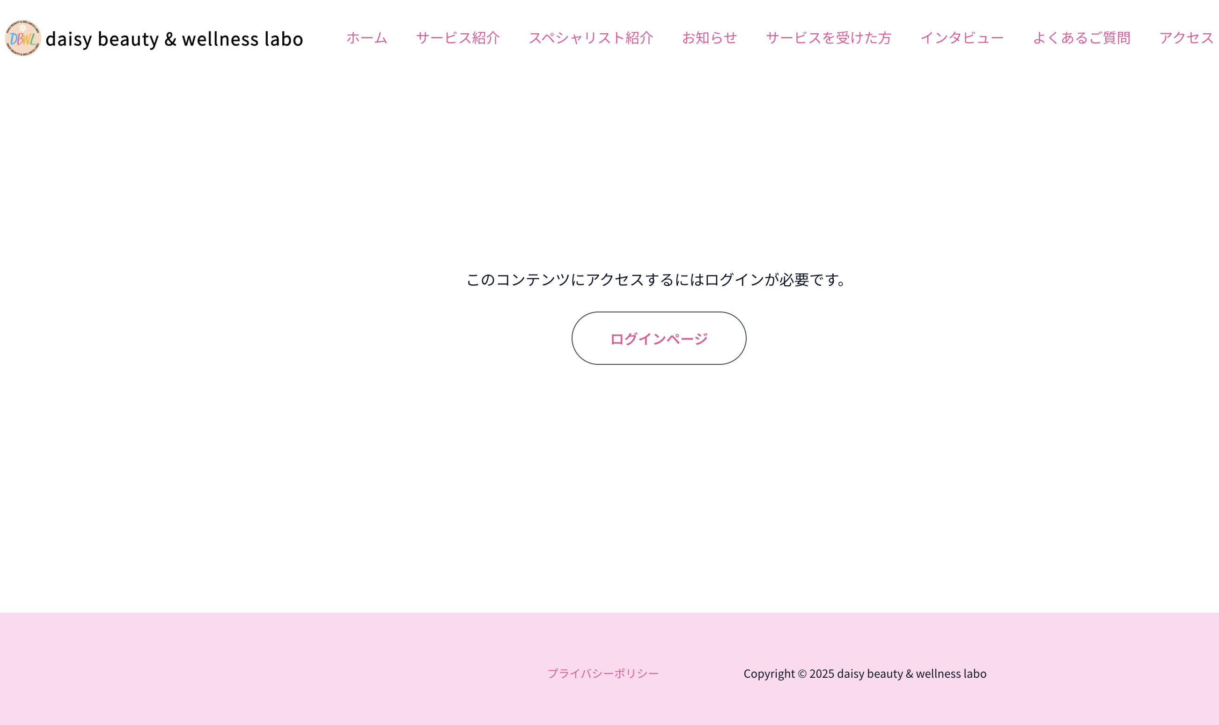The image size is (1219, 725).
Task: Go to the ホーム menu item
Action: pos(367,37)
